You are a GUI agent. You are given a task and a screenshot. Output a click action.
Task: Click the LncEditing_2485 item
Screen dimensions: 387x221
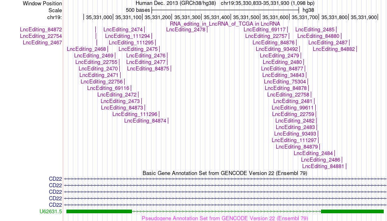(x=315, y=30)
